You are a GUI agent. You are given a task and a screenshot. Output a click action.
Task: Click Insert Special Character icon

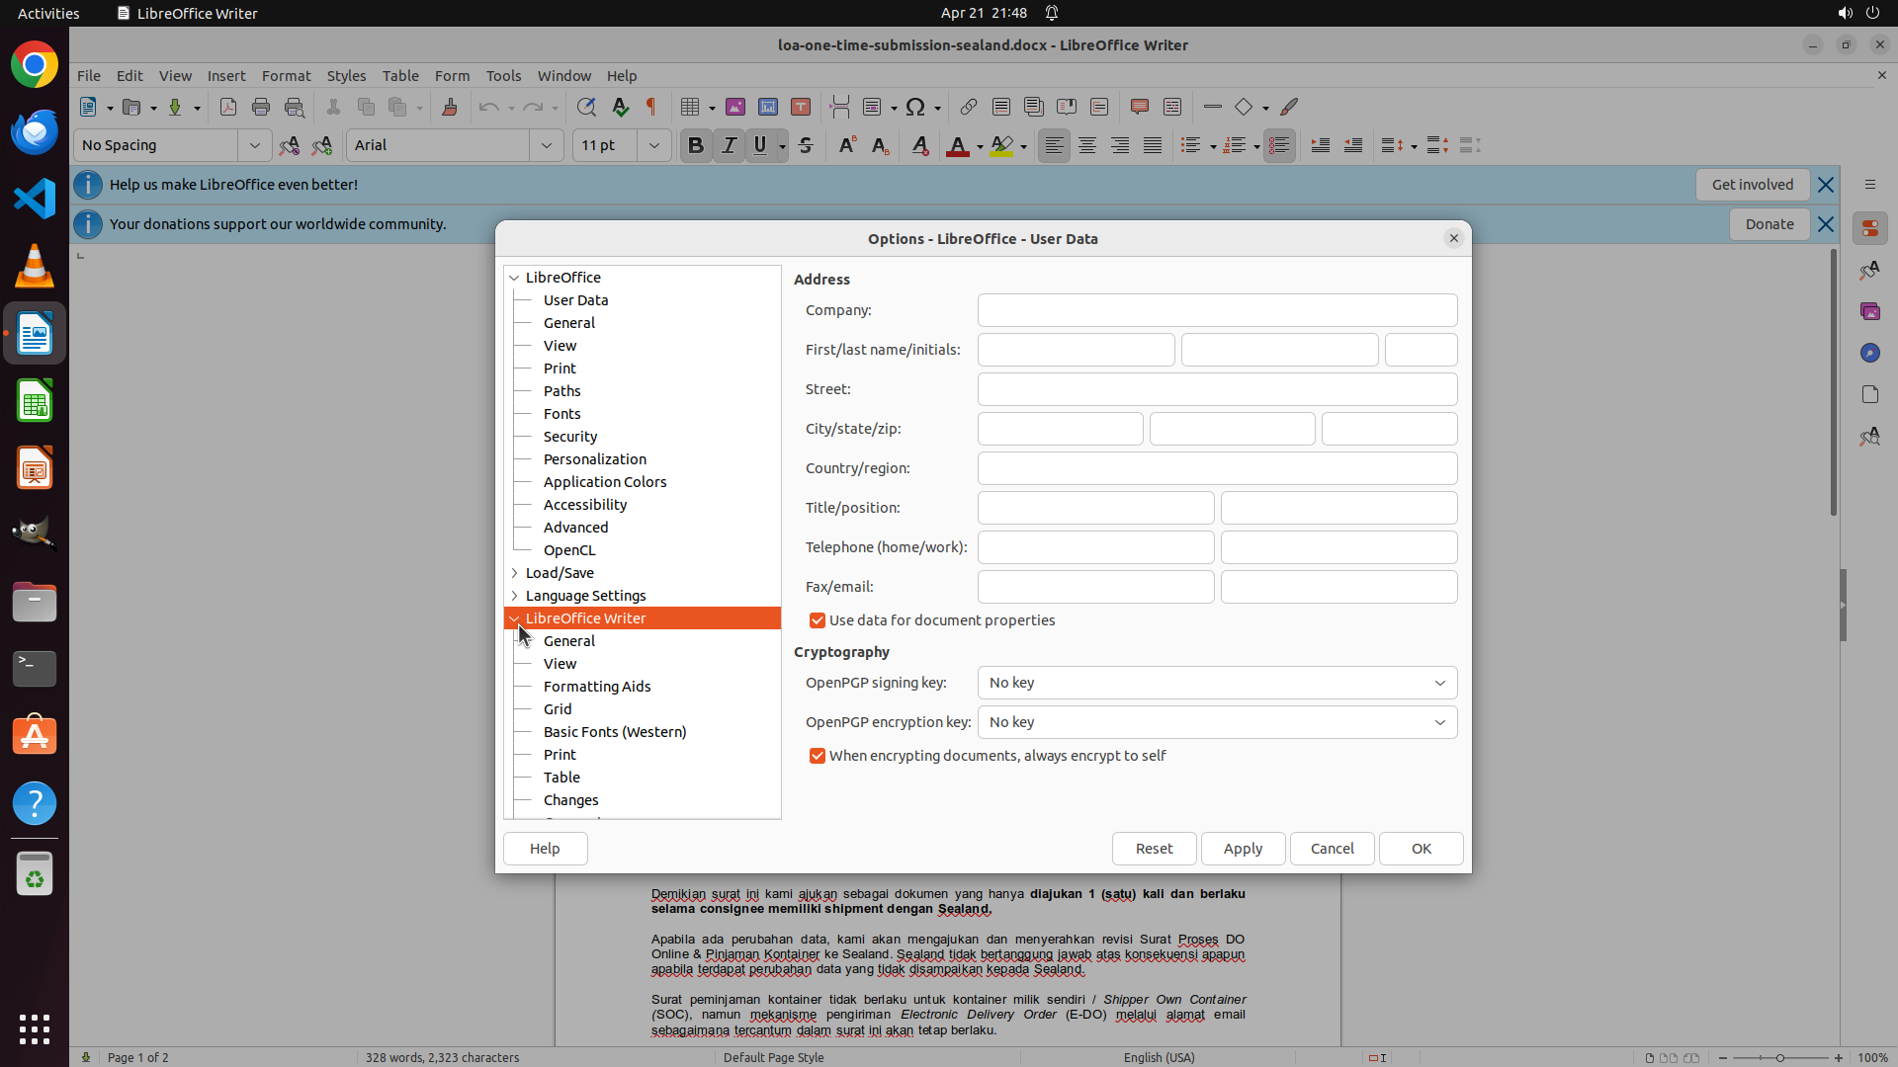click(915, 107)
